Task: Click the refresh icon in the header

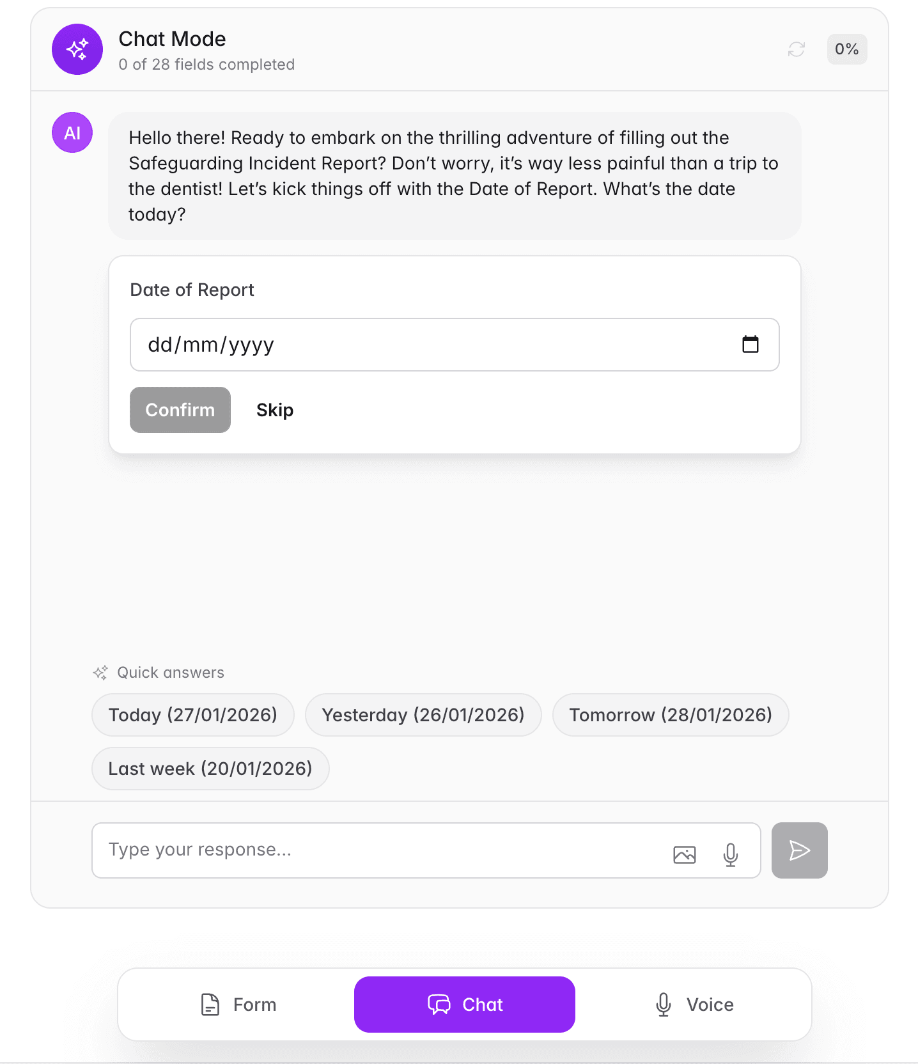Action: (796, 49)
